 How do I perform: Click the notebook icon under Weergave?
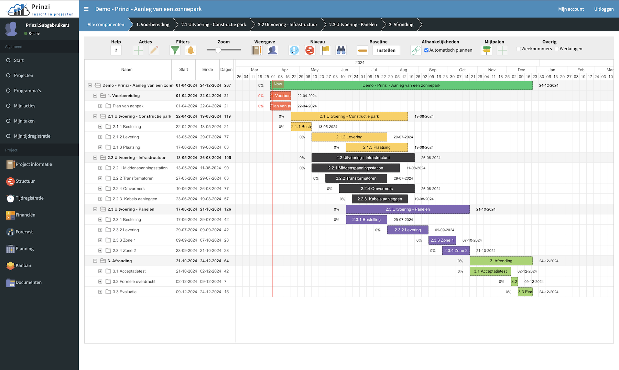(x=257, y=50)
